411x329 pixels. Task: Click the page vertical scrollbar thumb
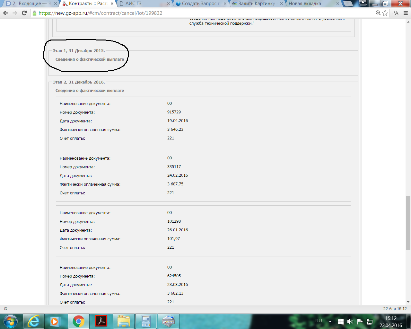(408, 223)
